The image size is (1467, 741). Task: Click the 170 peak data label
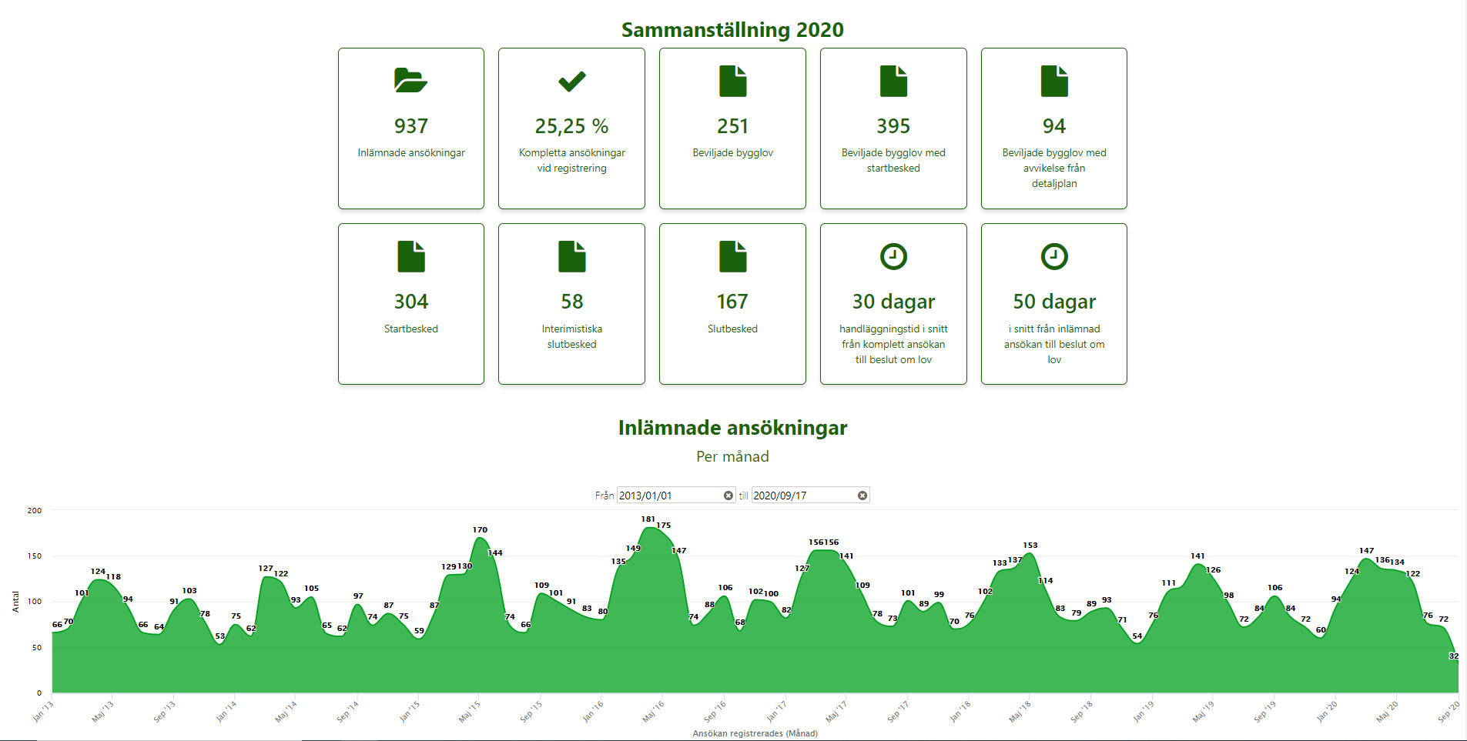point(480,529)
